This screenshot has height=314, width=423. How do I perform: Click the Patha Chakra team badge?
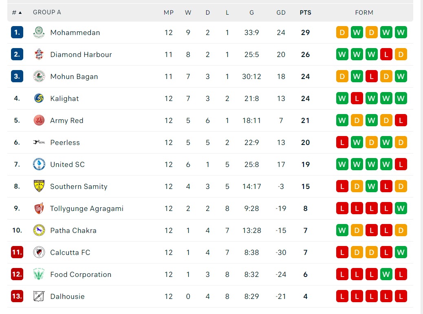(39, 231)
